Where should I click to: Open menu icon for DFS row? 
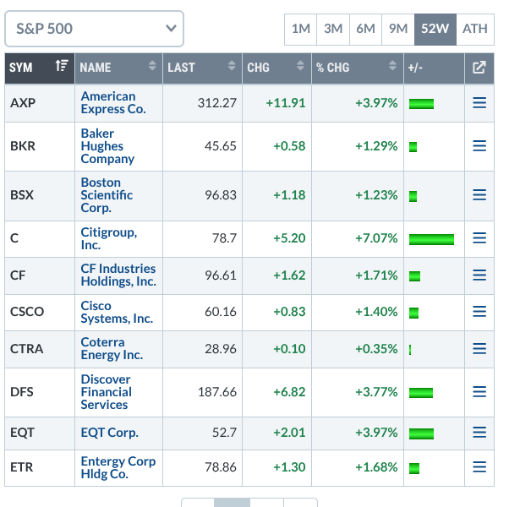[479, 392]
